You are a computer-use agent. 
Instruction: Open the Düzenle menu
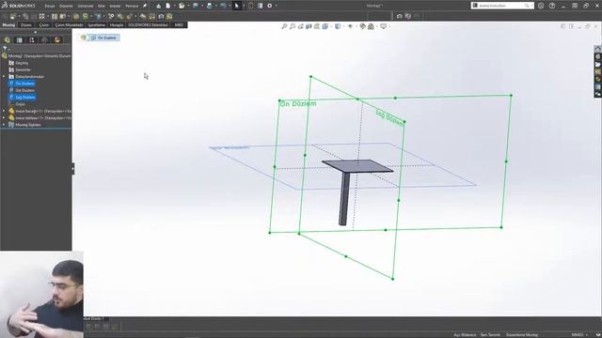pyautogui.click(x=66, y=7)
